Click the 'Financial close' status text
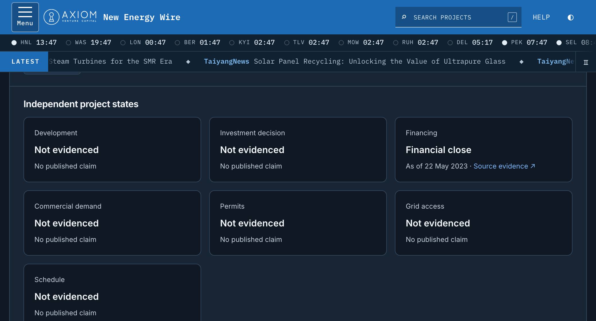 click(x=438, y=150)
